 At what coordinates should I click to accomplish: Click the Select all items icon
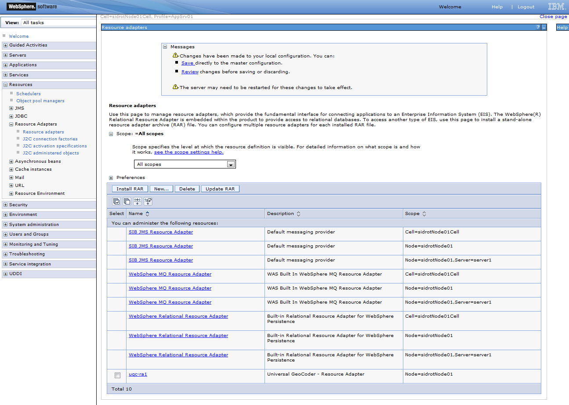[x=116, y=201]
